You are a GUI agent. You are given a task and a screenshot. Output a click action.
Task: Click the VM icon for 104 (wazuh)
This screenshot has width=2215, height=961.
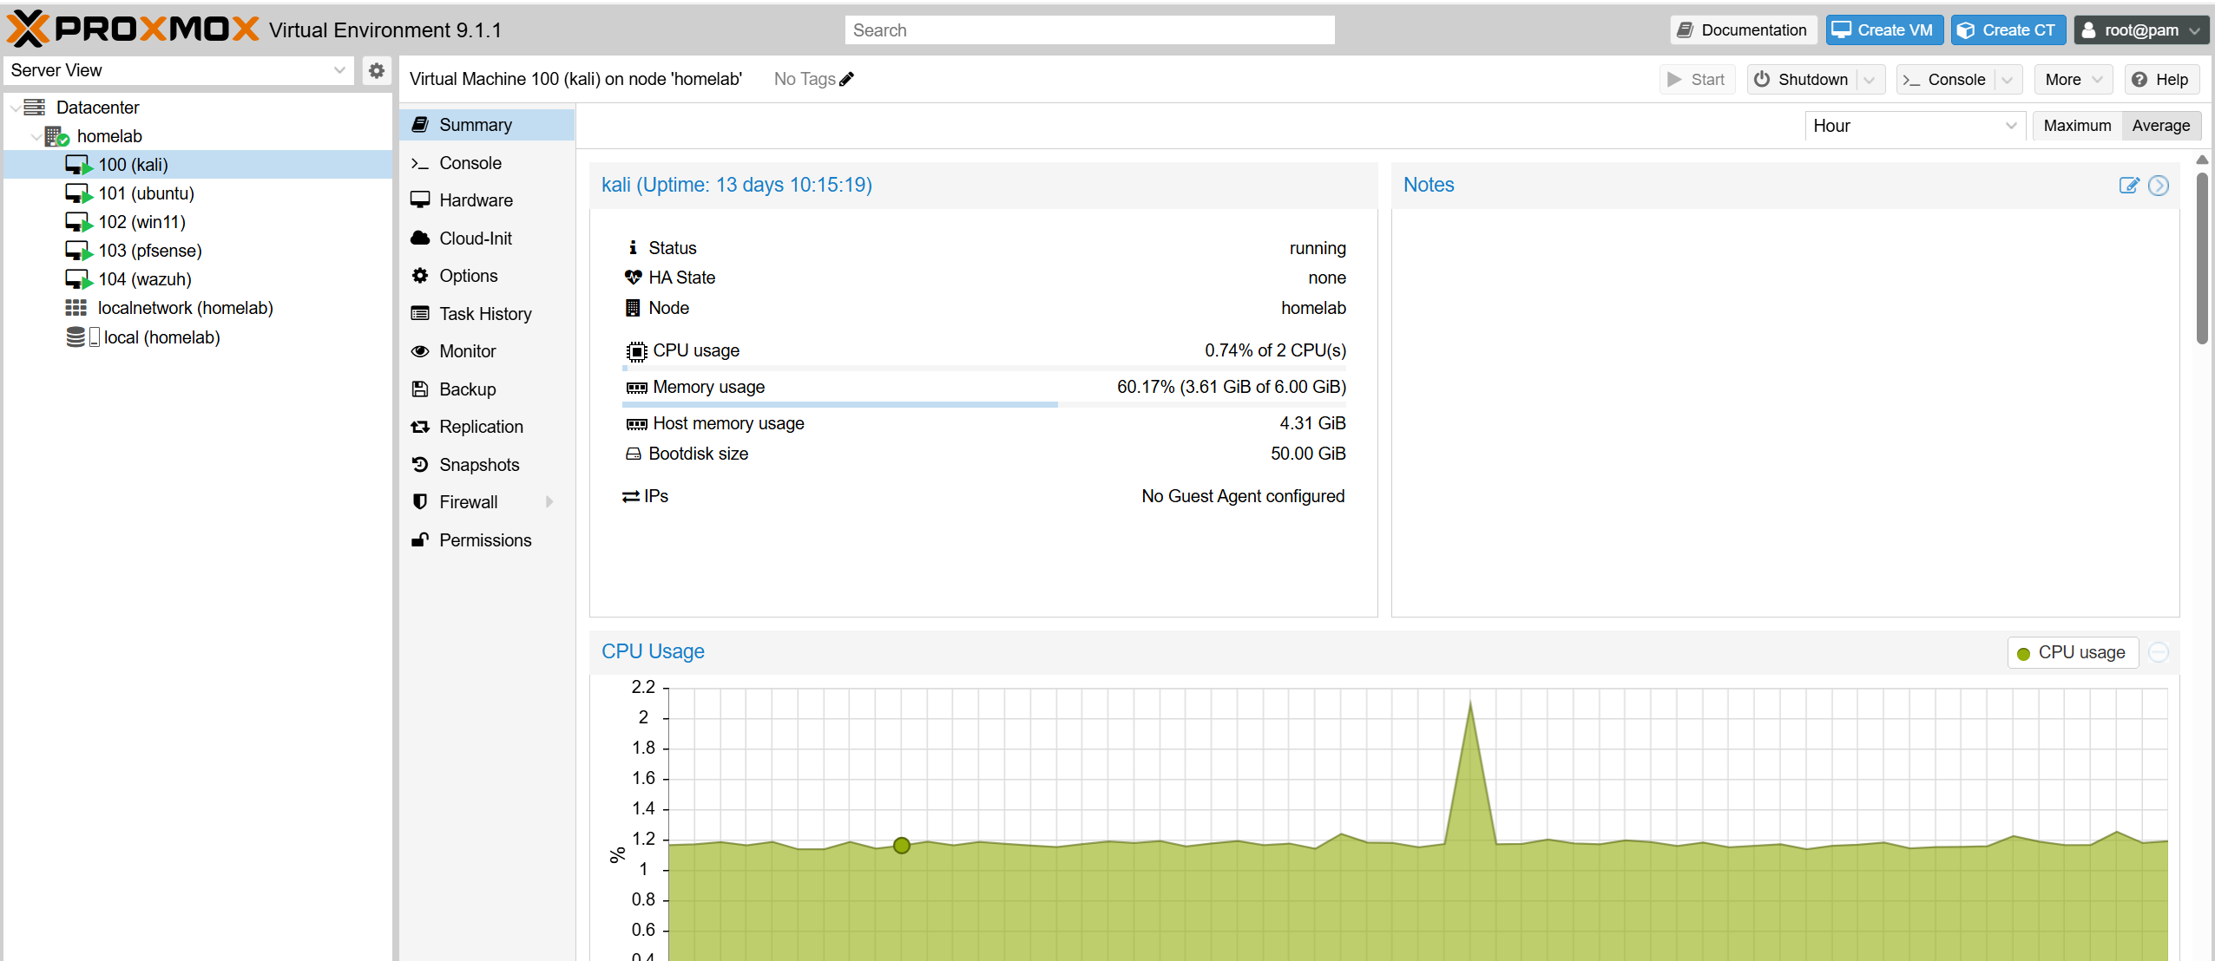pos(78,279)
